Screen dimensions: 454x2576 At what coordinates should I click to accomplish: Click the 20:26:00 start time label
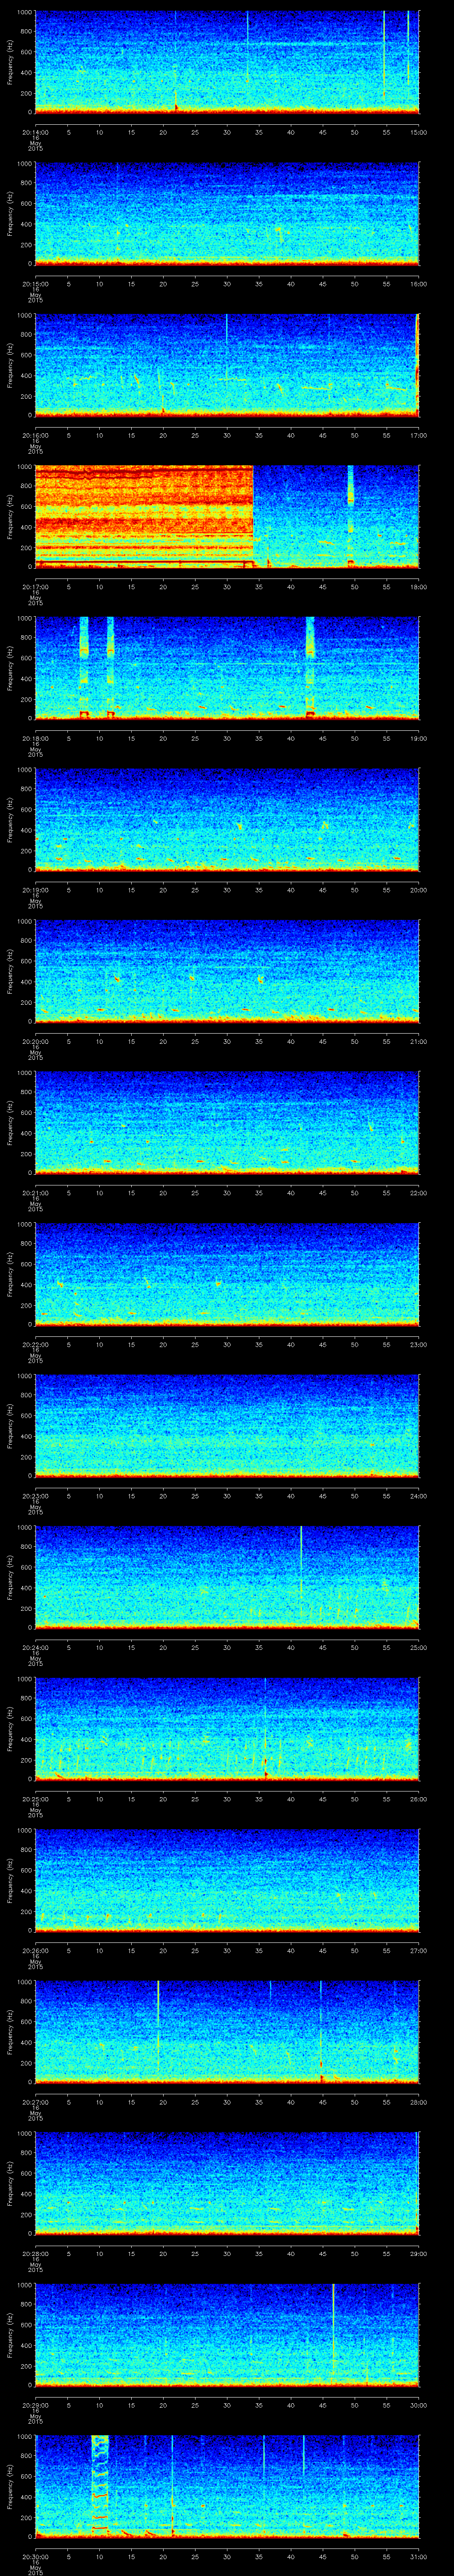35,1950
